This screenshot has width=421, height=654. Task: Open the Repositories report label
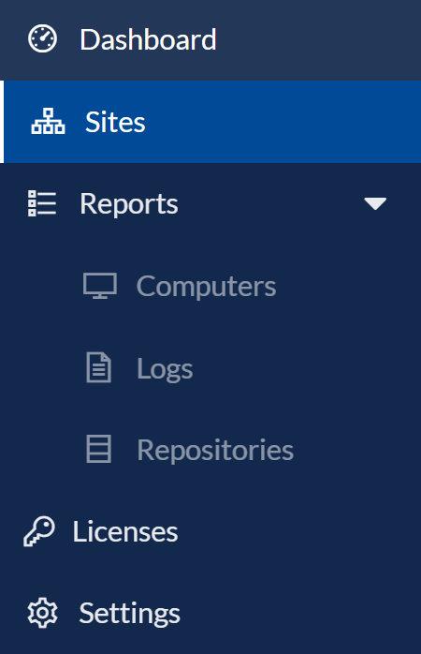(215, 451)
